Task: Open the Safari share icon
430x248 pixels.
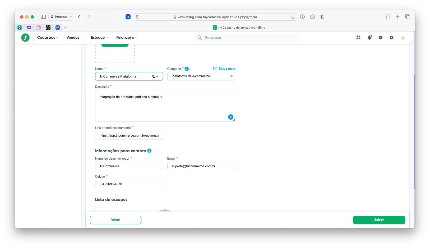Action: (x=388, y=17)
